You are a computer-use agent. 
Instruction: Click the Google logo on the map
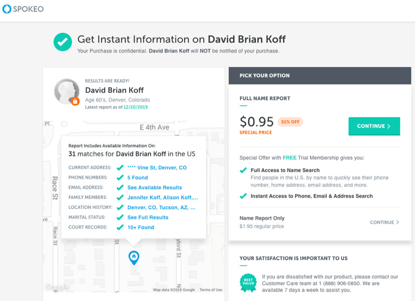[x=57, y=287]
